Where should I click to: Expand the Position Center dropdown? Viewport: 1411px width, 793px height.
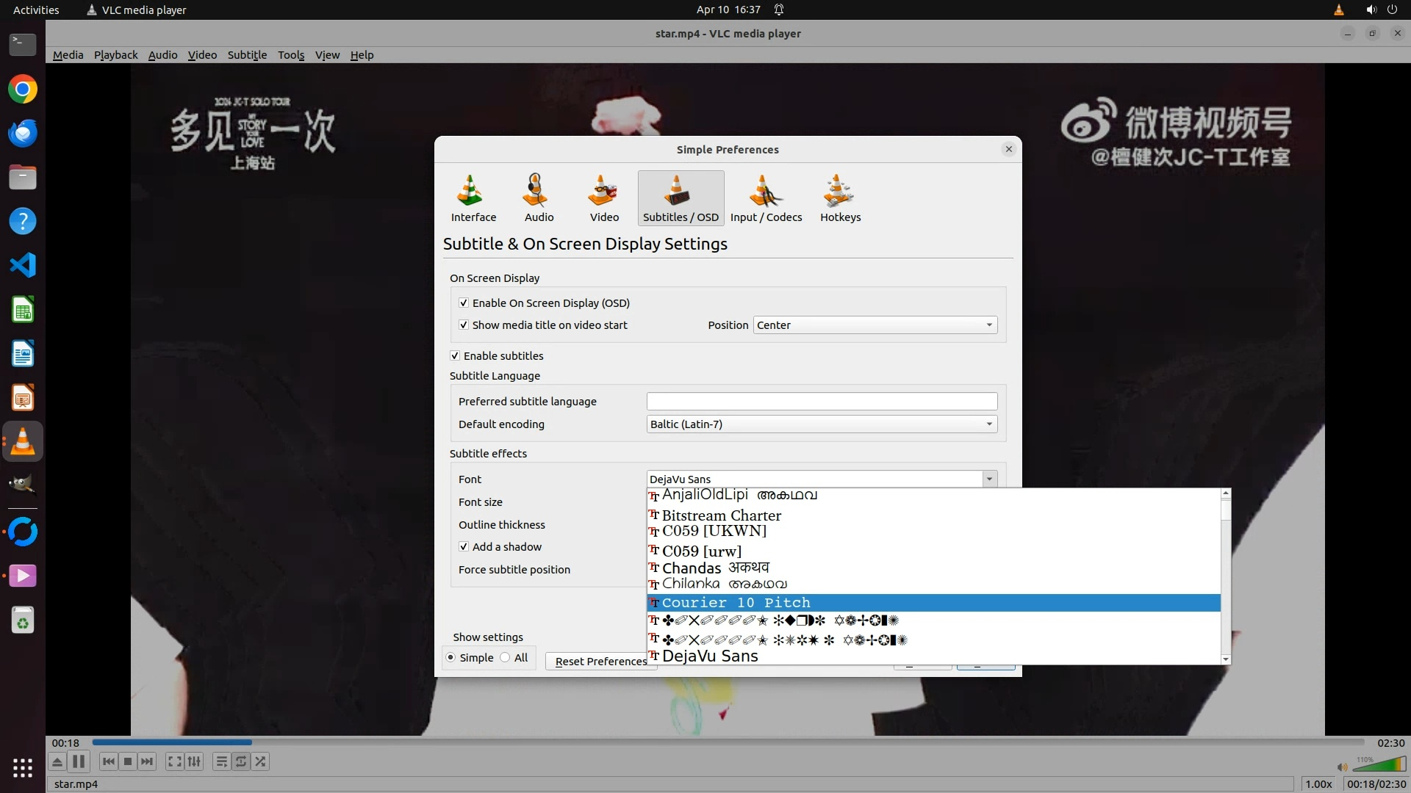click(875, 325)
